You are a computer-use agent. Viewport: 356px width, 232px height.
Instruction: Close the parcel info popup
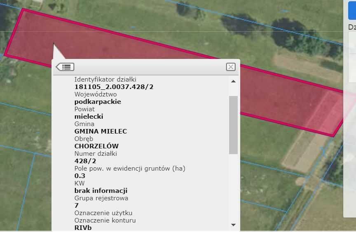click(231, 67)
